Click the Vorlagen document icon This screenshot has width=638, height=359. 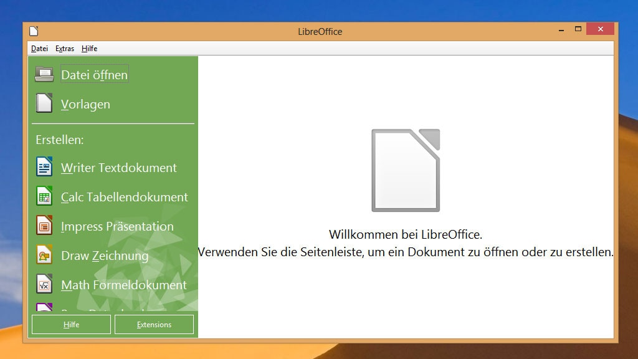44,103
